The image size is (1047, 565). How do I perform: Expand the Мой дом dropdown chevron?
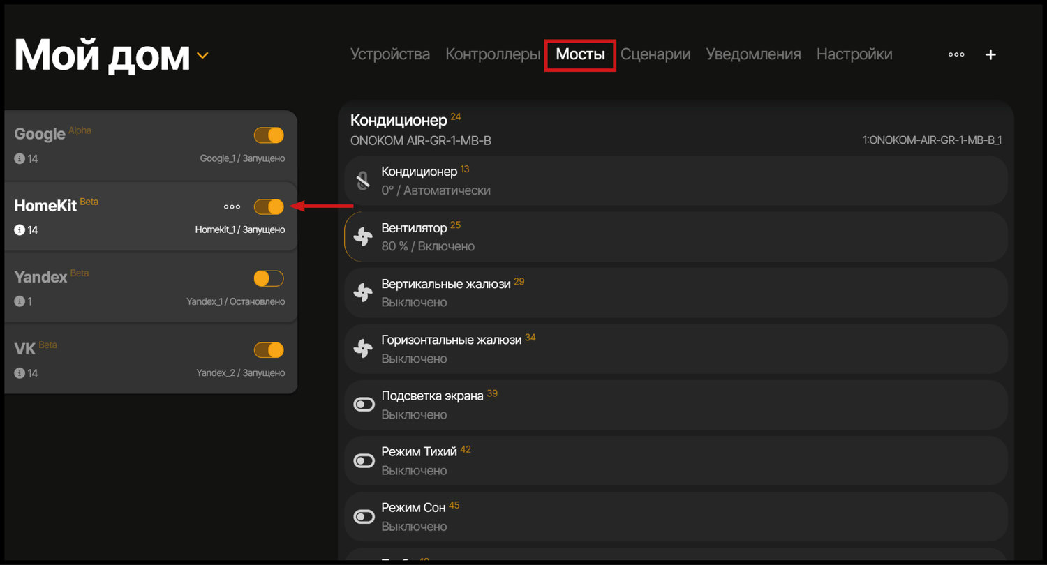(202, 55)
